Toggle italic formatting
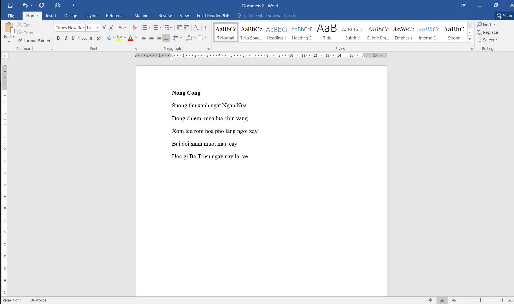Image resolution: width=514 pixels, height=304 pixels. (66, 38)
